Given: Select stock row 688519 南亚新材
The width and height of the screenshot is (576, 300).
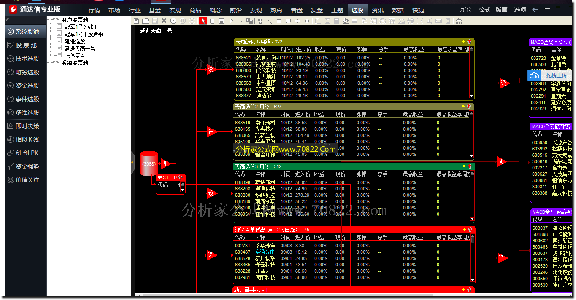Looking at the screenshot, I should tap(352, 123).
